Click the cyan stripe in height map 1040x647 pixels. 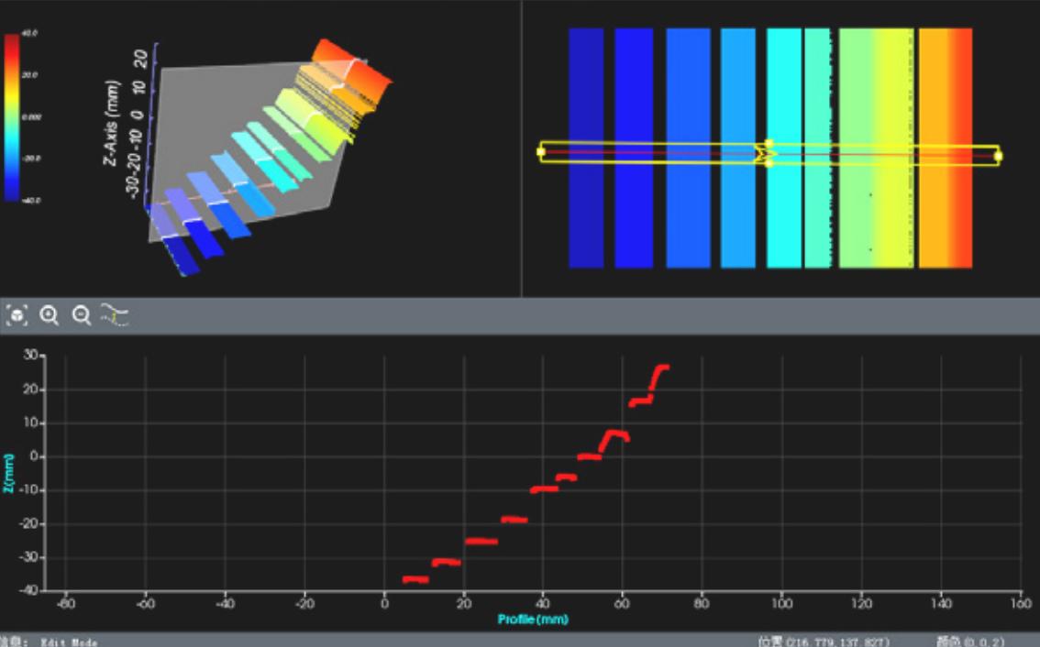783,92
